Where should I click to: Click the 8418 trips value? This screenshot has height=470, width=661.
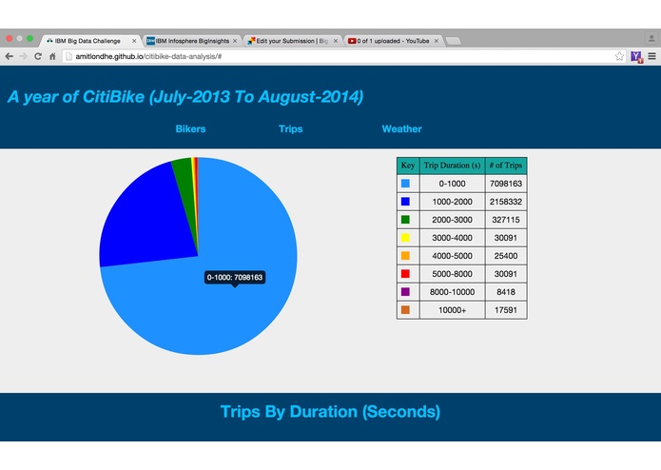coord(506,292)
